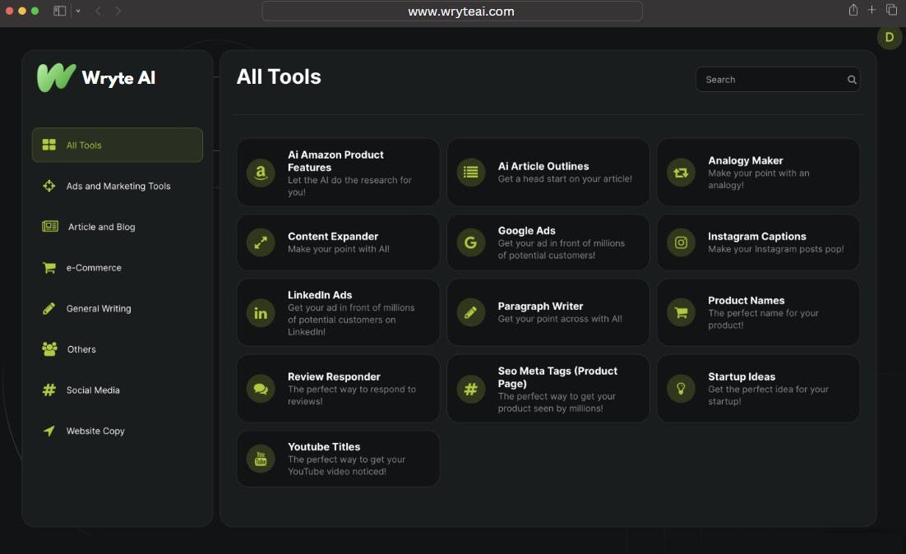Select the Paragraph Writer pen icon
Viewport: 906px width, 554px height.
tap(470, 312)
